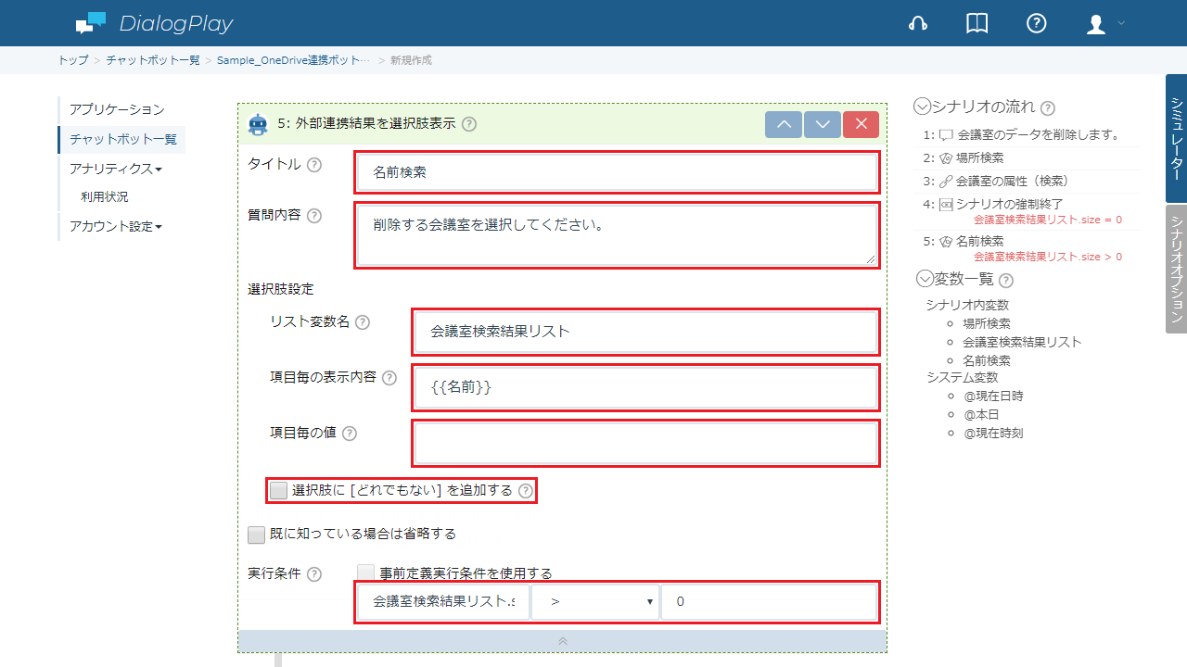Collapse the 変数一覧 section

tap(925, 278)
